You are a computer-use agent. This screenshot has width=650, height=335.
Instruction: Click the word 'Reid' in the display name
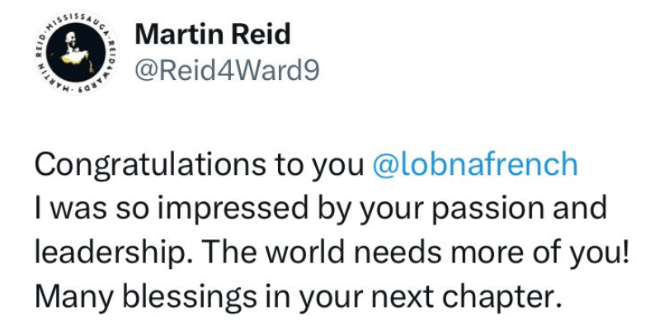point(261,34)
